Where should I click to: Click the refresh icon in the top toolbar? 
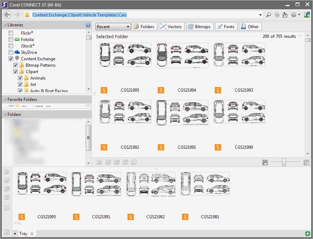pos(277,15)
